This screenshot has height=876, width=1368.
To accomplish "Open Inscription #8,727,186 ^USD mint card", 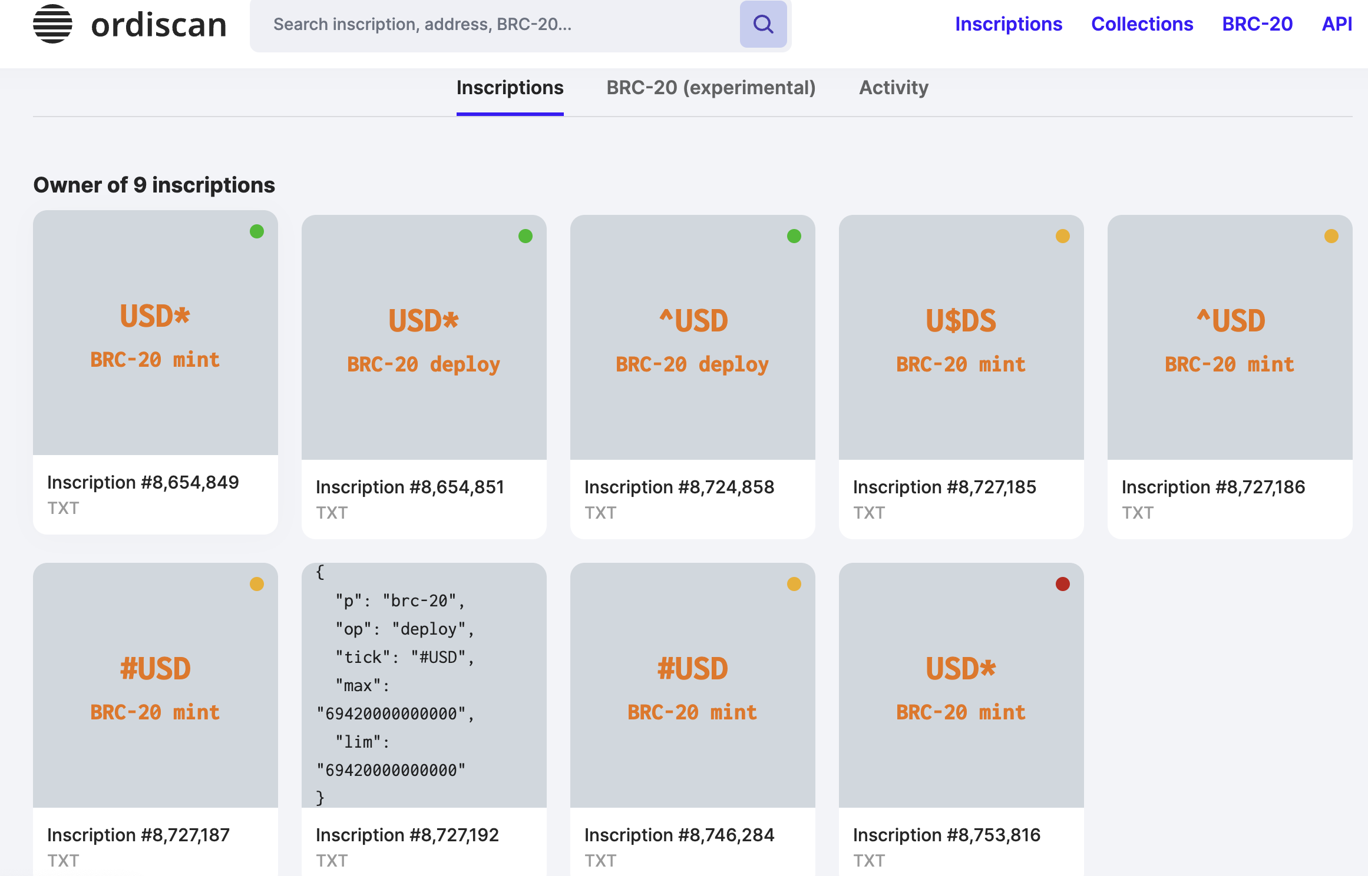I will click(x=1230, y=337).
